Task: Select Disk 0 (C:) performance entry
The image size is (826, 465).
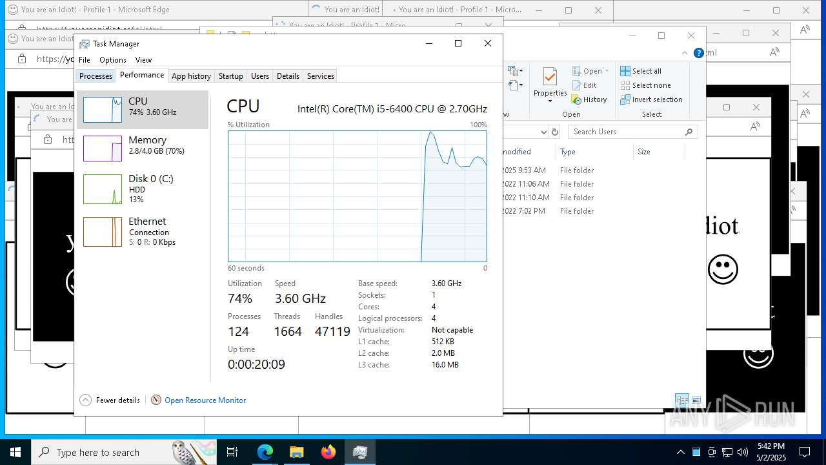Action: (x=143, y=189)
